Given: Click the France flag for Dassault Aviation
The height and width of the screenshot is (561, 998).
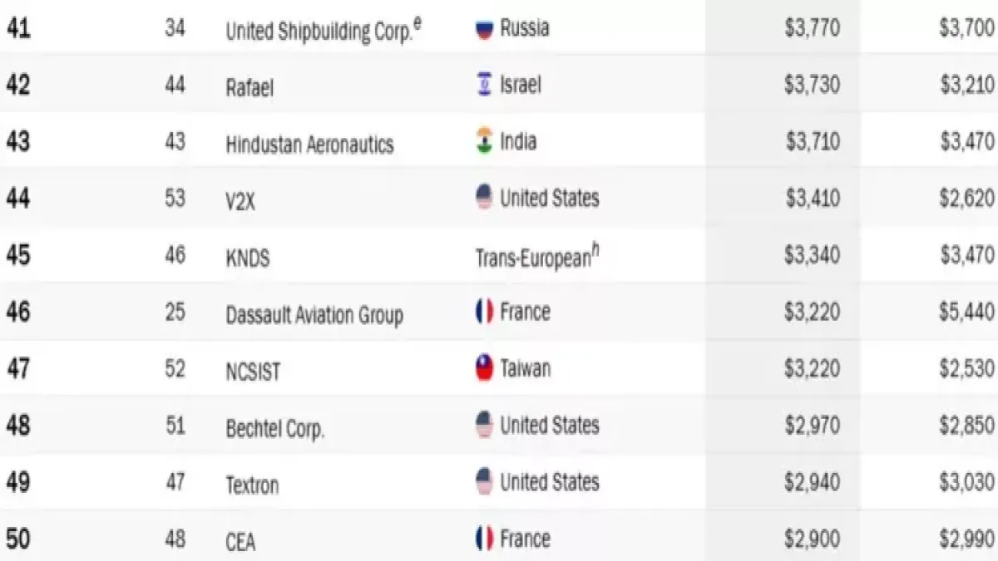Looking at the screenshot, I should (x=484, y=312).
